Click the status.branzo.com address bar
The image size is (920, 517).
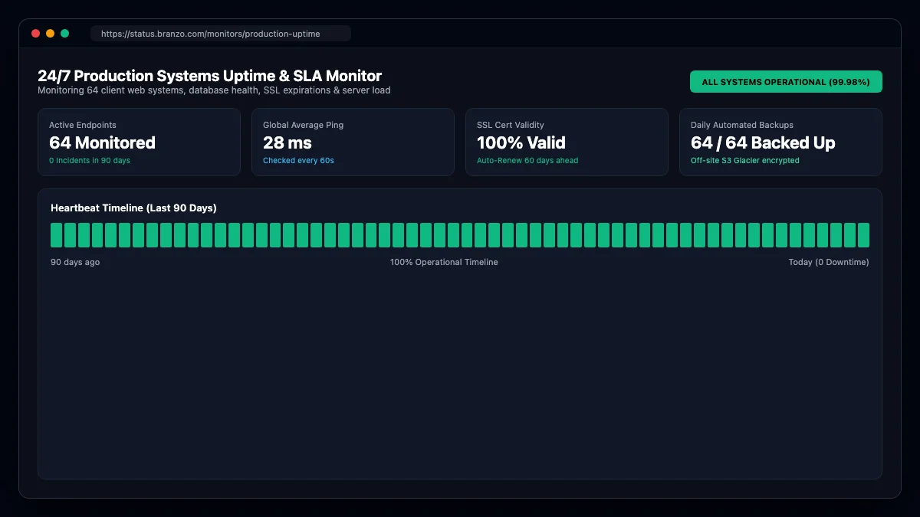click(x=221, y=34)
